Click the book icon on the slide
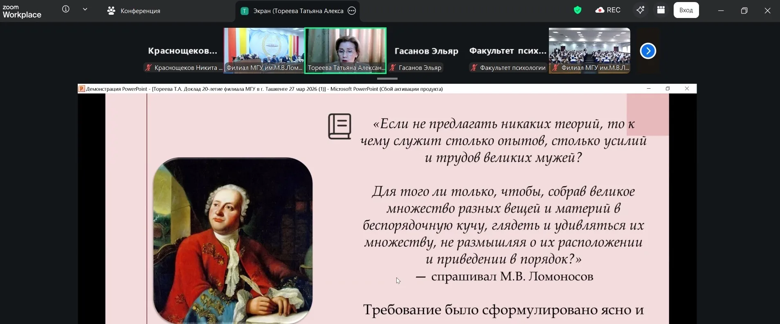The image size is (780, 324). pos(339,126)
